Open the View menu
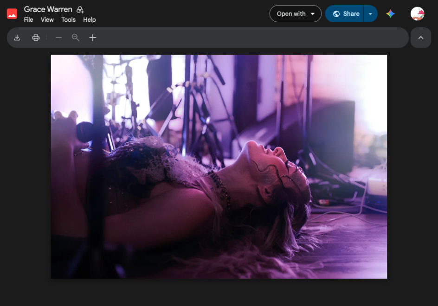 point(47,20)
